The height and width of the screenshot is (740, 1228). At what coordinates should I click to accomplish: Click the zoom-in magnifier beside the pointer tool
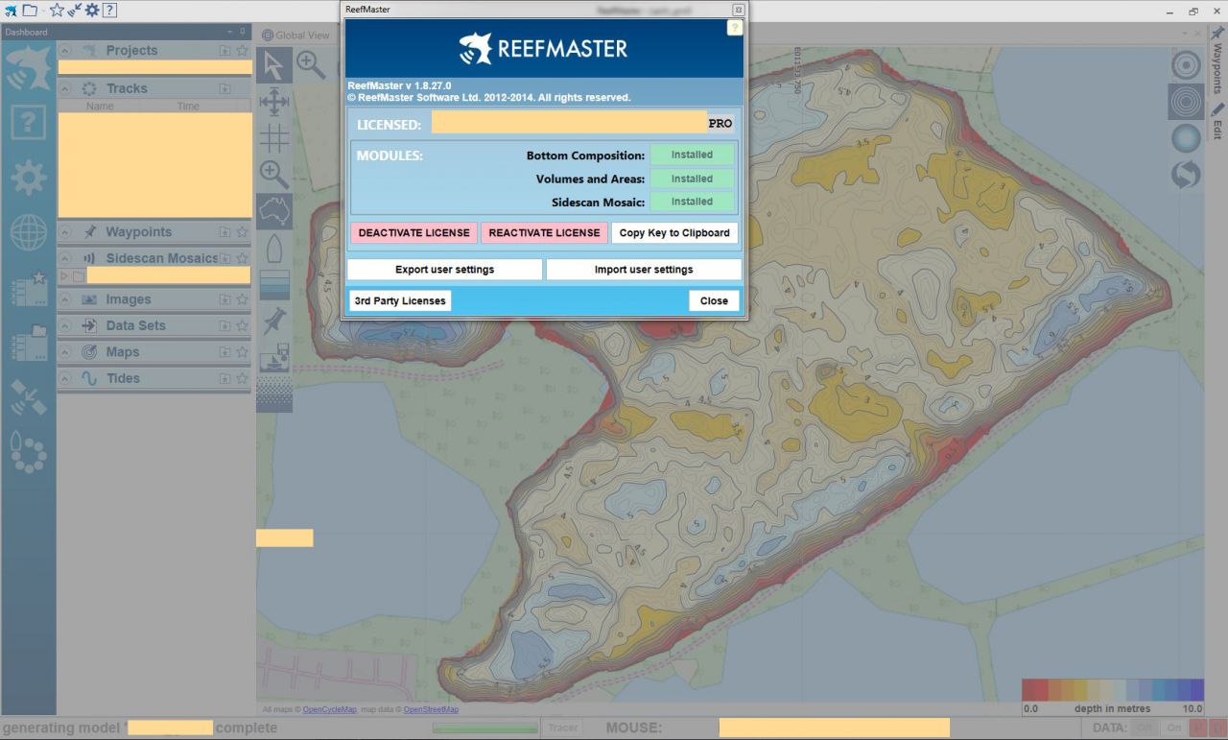click(311, 65)
